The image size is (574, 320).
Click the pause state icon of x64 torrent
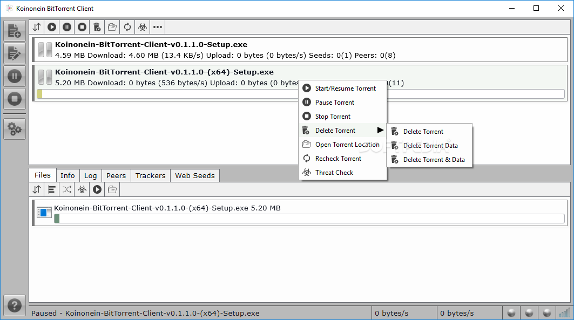pyautogui.click(x=45, y=77)
